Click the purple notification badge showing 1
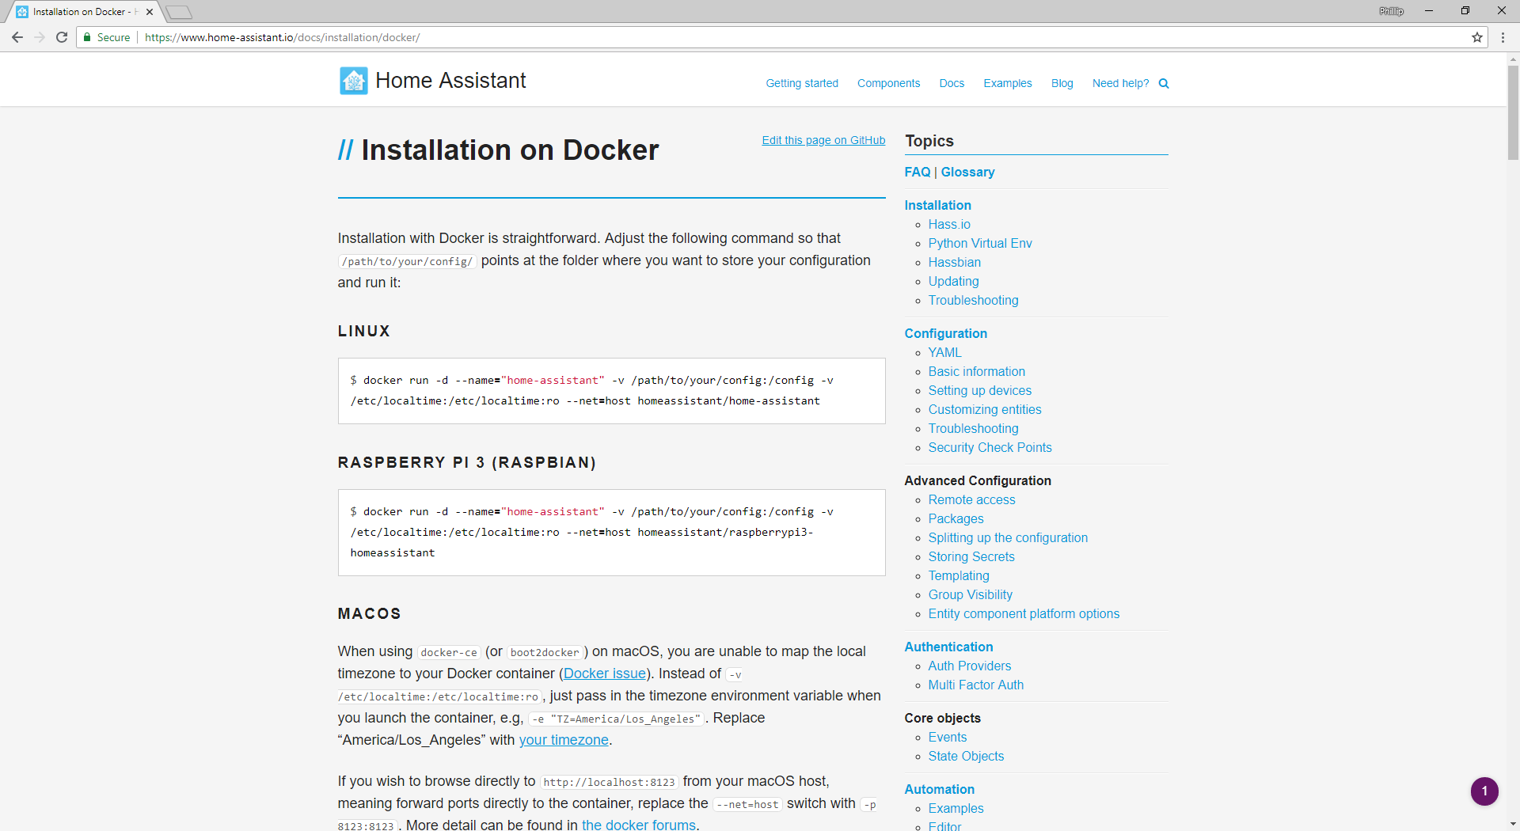 (x=1484, y=791)
